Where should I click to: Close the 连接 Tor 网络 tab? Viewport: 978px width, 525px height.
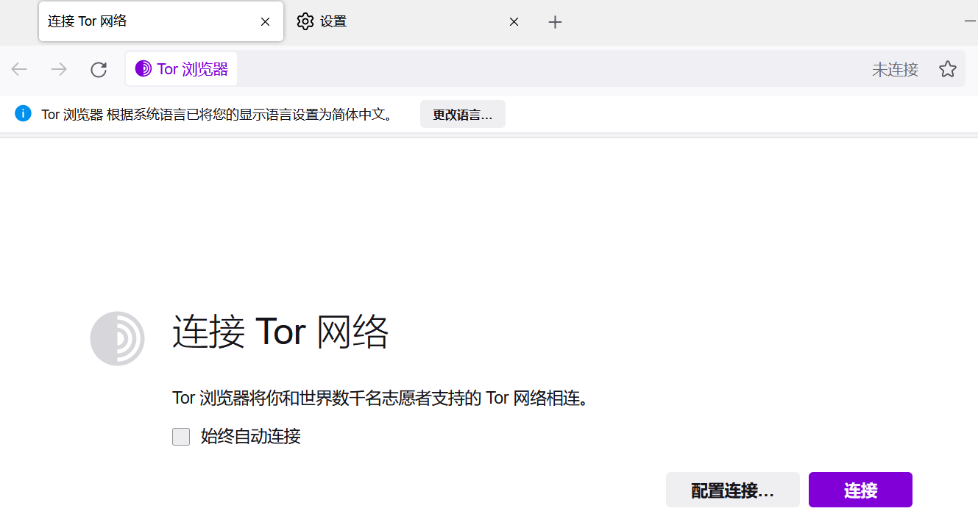click(x=264, y=21)
